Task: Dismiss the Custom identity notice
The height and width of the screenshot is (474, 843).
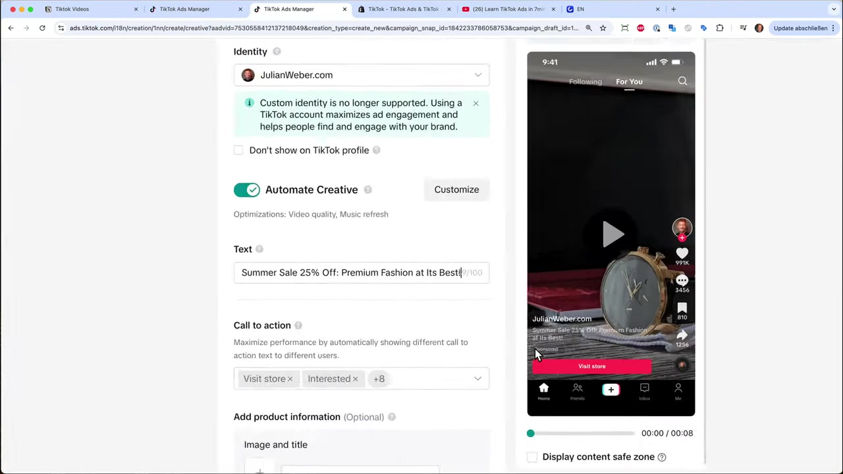Action: (476, 103)
